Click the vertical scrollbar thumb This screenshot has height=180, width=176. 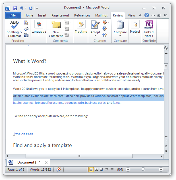(166, 66)
